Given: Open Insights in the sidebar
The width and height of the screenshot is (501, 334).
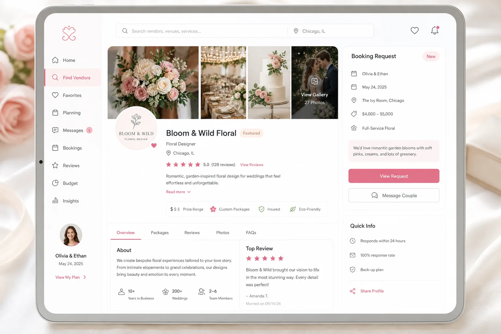Looking at the screenshot, I should click(72, 201).
